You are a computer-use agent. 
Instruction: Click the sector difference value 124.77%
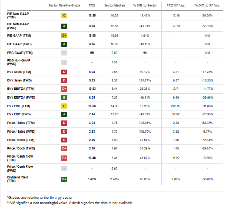pos(145,80)
